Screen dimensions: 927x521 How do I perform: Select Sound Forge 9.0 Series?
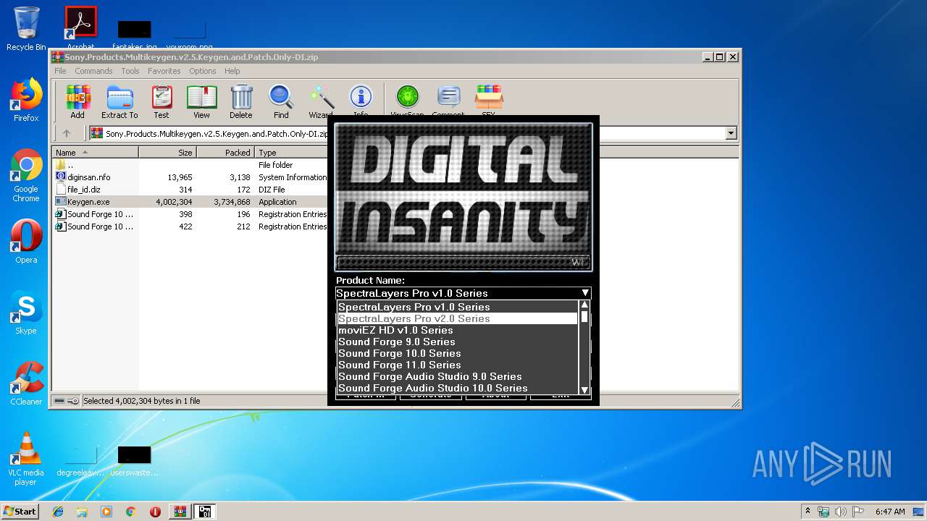(x=458, y=342)
